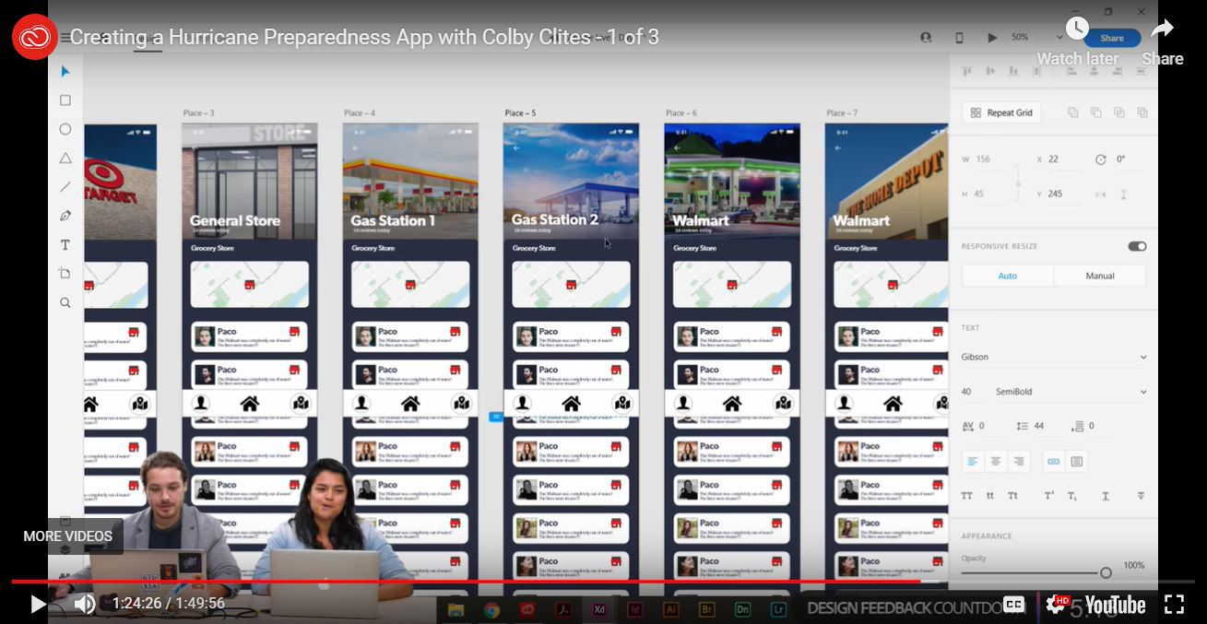1207x624 pixels.
Task: Flip vertically using the flip icon
Action: (1123, 194)
